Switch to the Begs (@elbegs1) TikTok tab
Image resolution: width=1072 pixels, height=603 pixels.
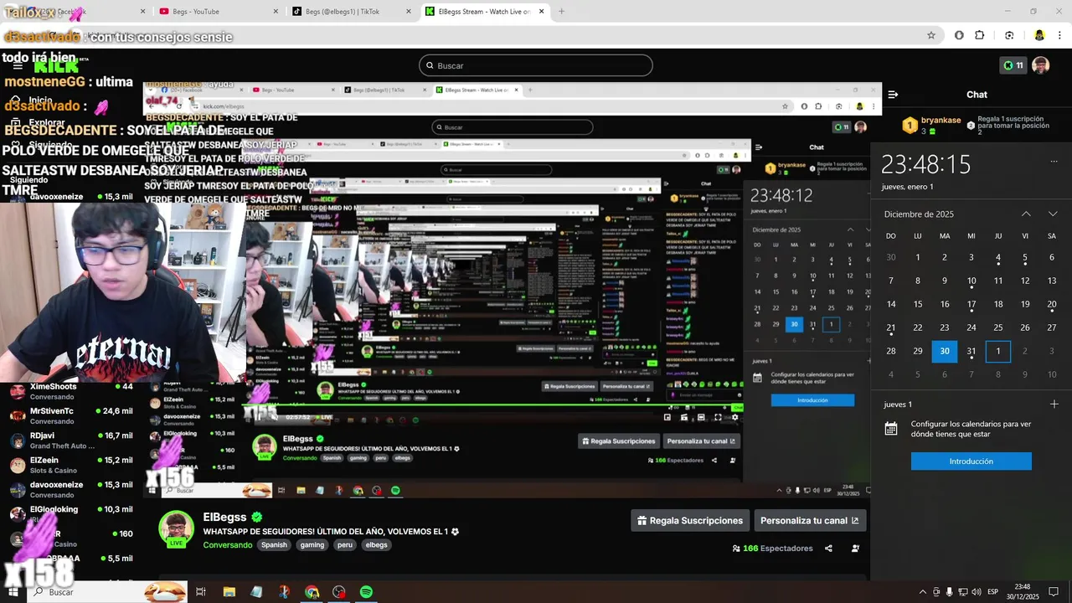[350, 12]
